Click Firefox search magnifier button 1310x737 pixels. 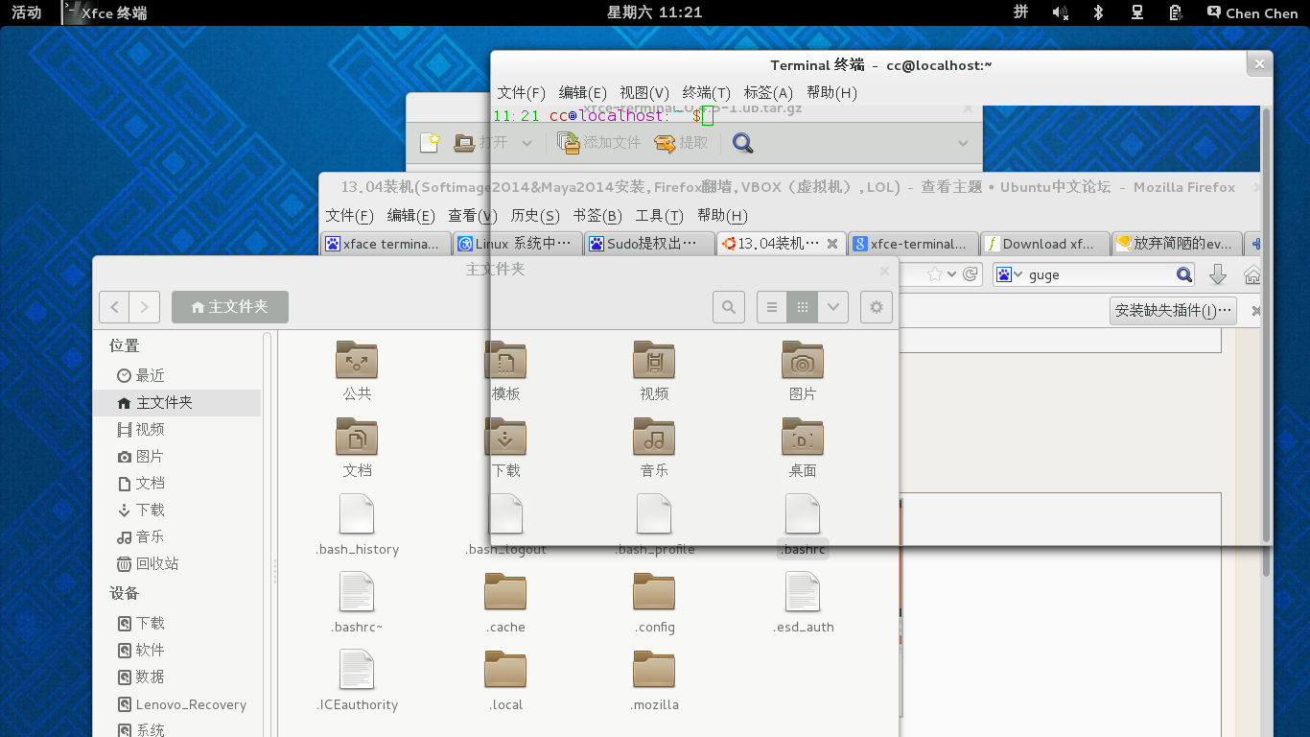pyautogui.click(x=1184, y=274)
